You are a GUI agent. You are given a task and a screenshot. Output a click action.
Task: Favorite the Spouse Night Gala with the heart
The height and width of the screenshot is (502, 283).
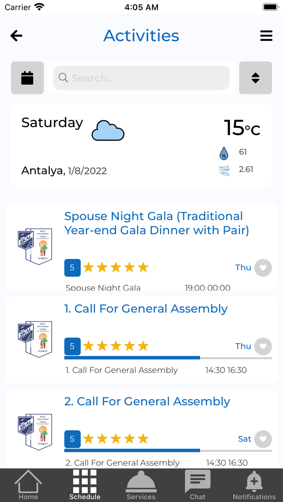[x=263, y=268]
